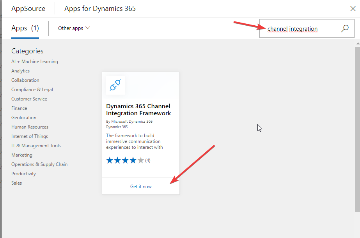Click Get it now link
Viewport: 360px width, 238px height.
point(141,187)
